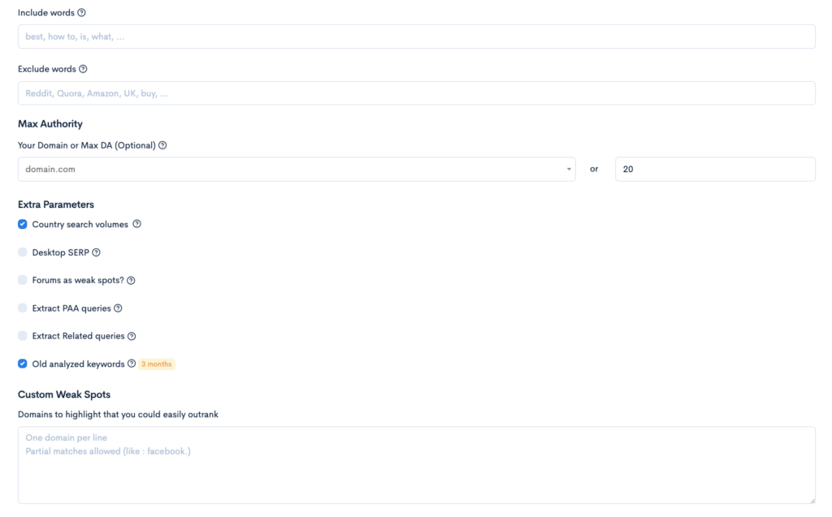
Task: Enable Extract PAA queries checkbox
Action: pos(23,308)
